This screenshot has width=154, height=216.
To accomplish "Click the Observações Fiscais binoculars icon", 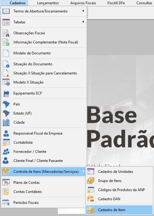I will point(6,33).
